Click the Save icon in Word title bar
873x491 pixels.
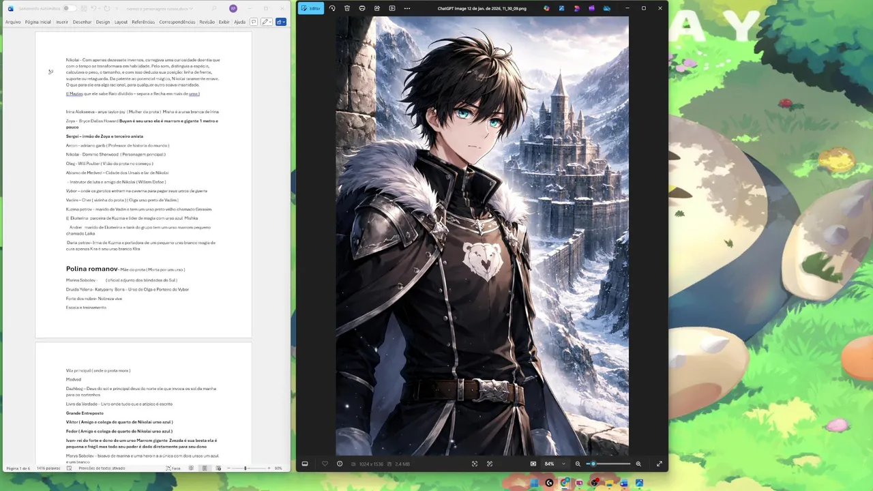[84, 9]
